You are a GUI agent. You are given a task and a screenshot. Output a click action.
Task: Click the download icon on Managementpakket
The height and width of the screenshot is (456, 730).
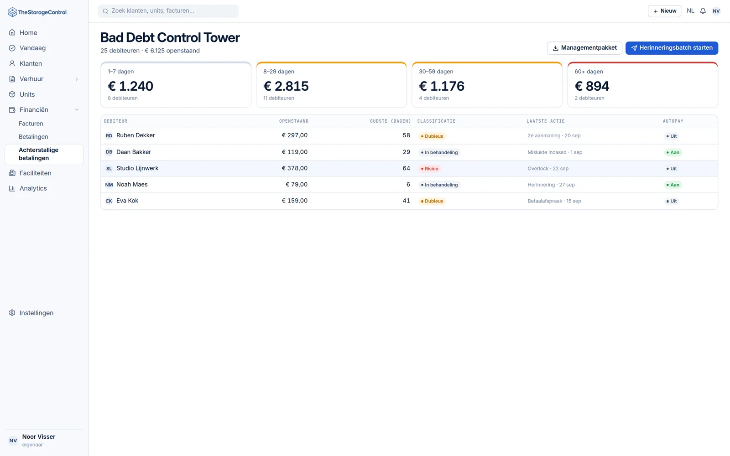pos(556,48)
